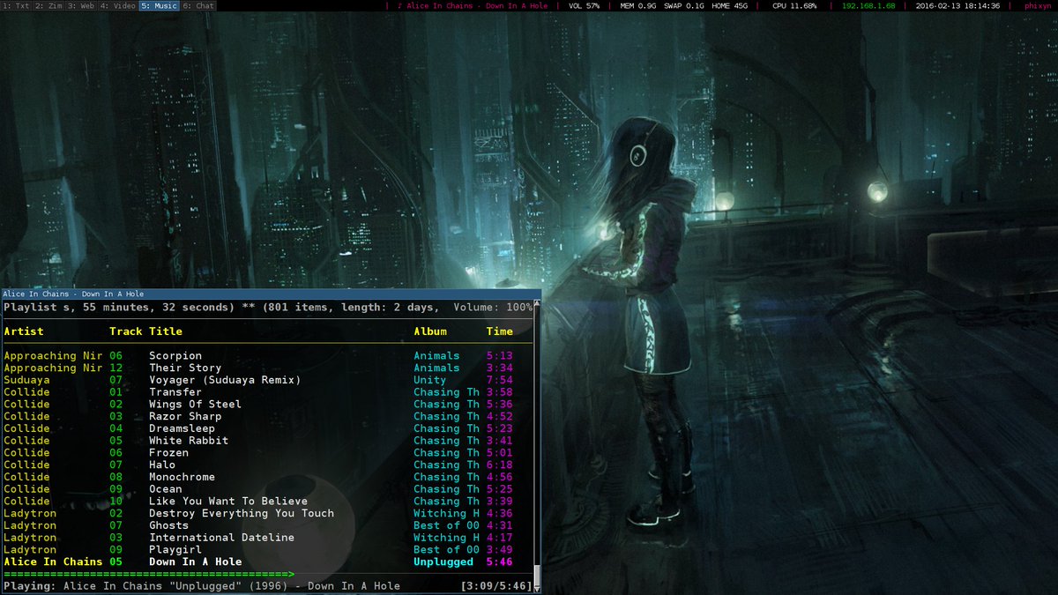Click the Suduaya artist cell

pos(27,380)
